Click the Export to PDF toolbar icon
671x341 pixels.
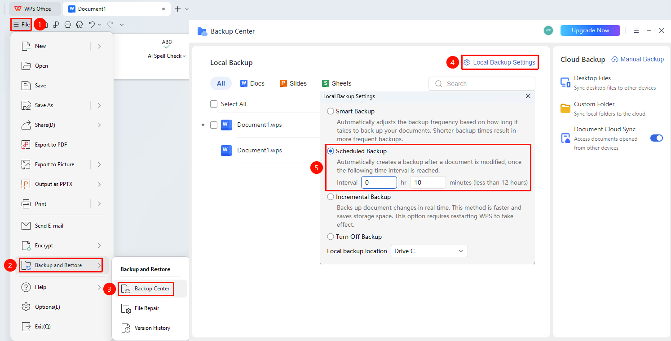pos(56,25)
